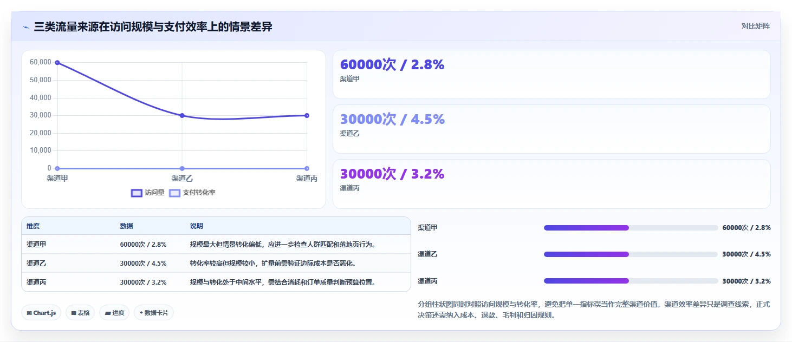792x342 pixels.
Task: Click the 数据 column header
Action: point(126,226)
